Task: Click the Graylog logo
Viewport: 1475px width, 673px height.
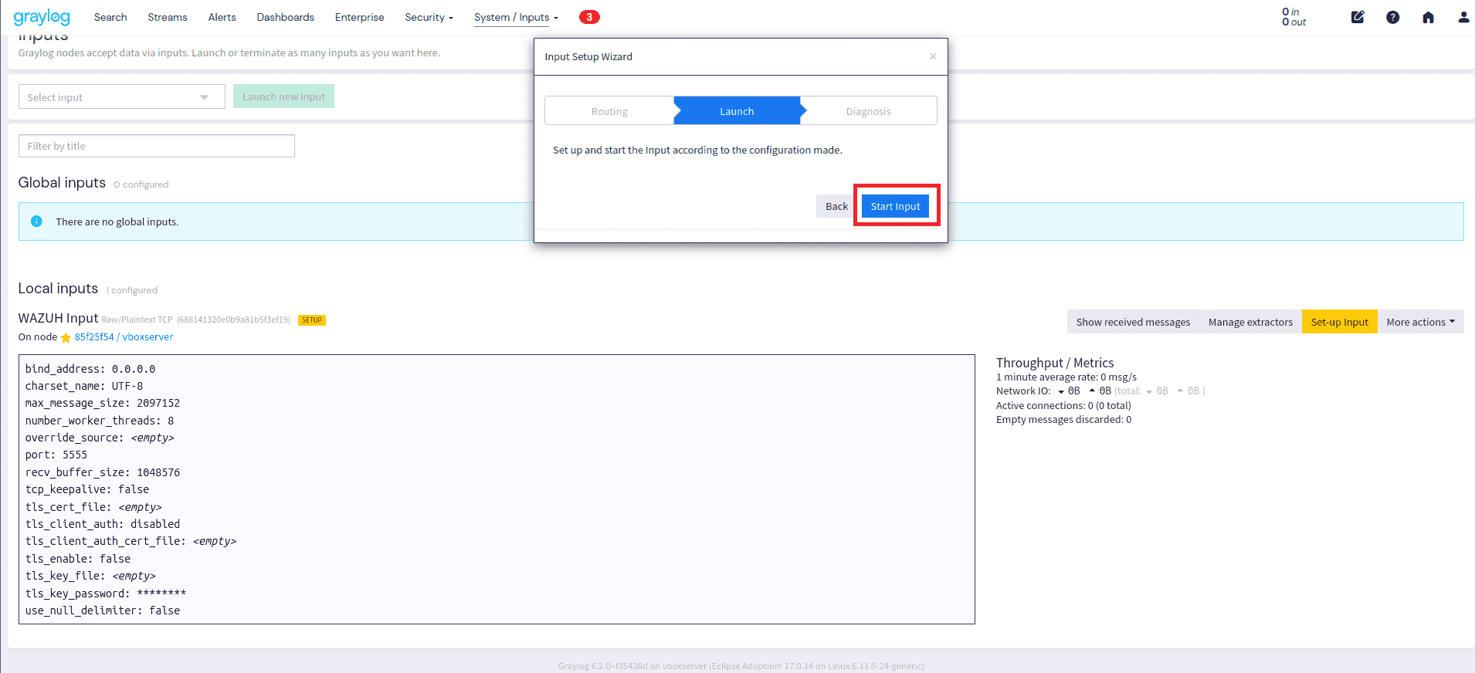Action: (42, 17)
